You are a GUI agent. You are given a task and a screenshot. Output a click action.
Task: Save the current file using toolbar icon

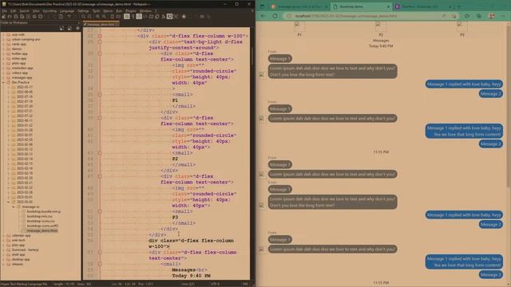[16, 16]
